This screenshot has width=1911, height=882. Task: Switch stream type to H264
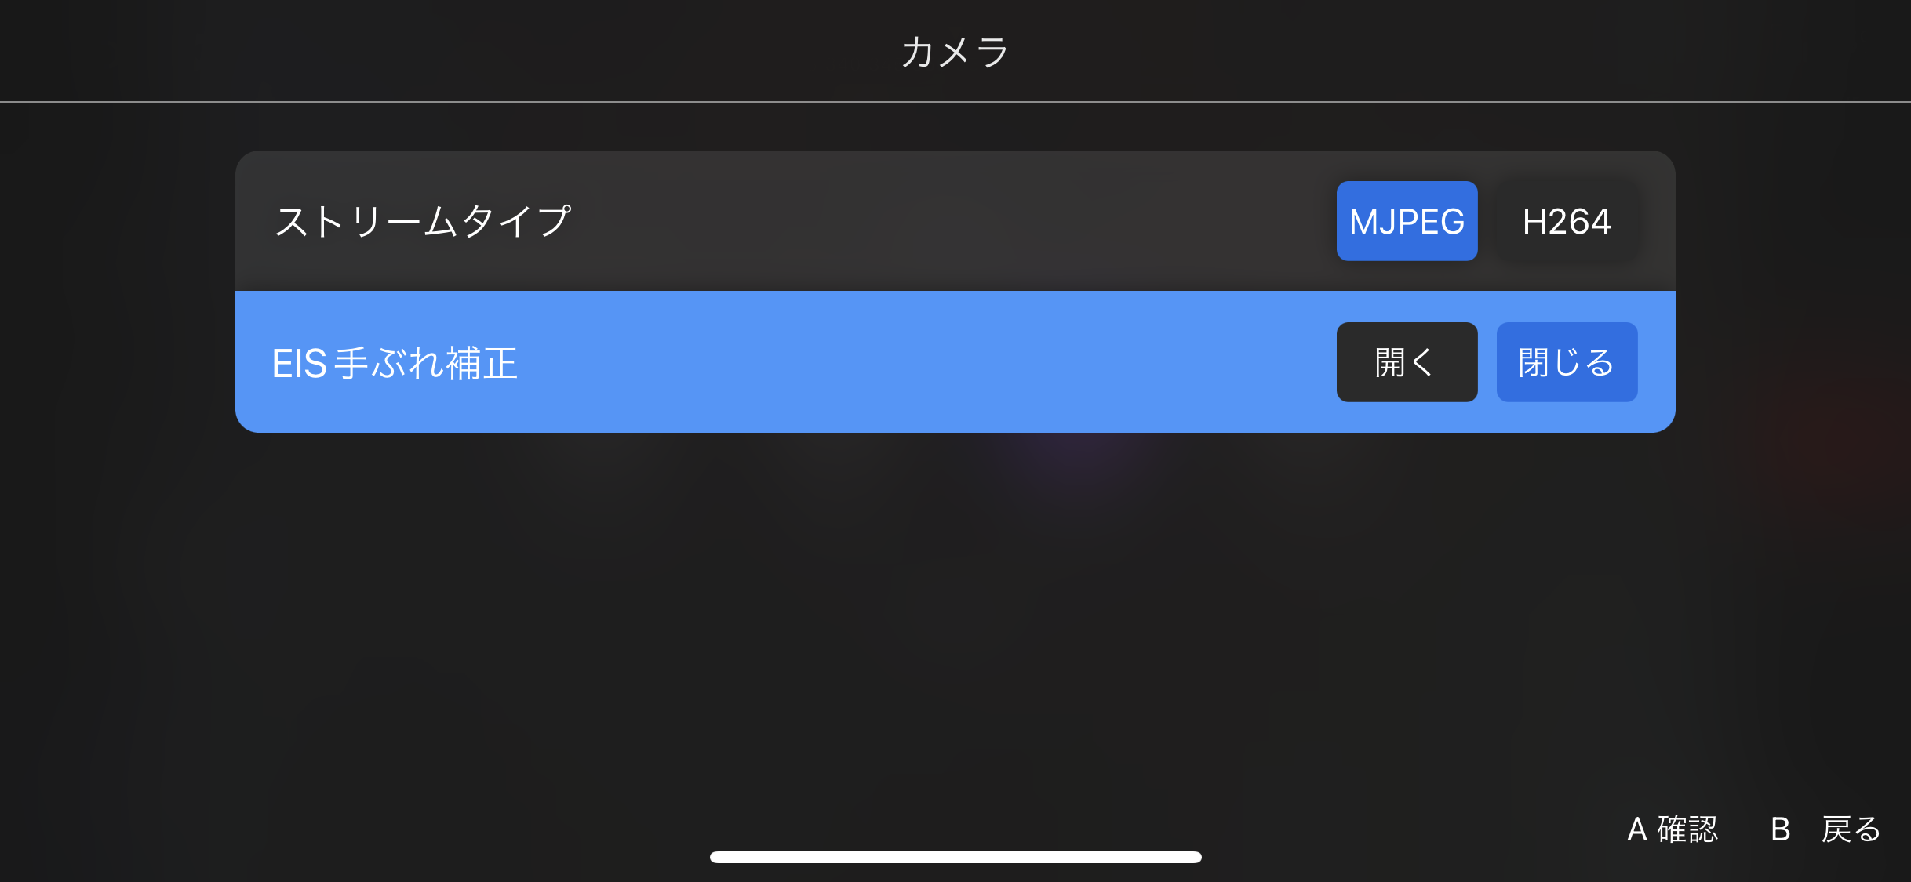point(1567,221)
